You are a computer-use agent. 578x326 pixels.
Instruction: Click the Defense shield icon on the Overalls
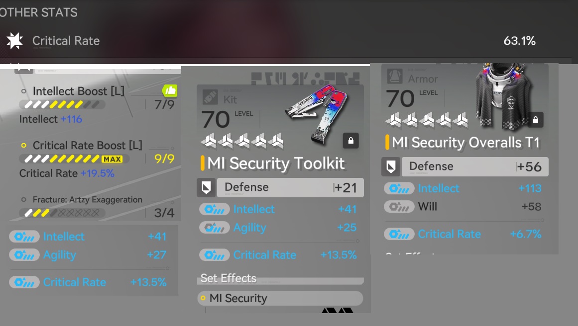pos(391,166)
